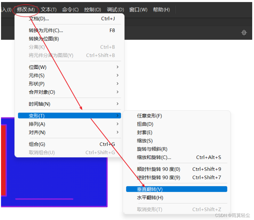Open the 文本(T) menu
Image resolution: width=254 pixels, height=220 pixels.
(48, 9)
